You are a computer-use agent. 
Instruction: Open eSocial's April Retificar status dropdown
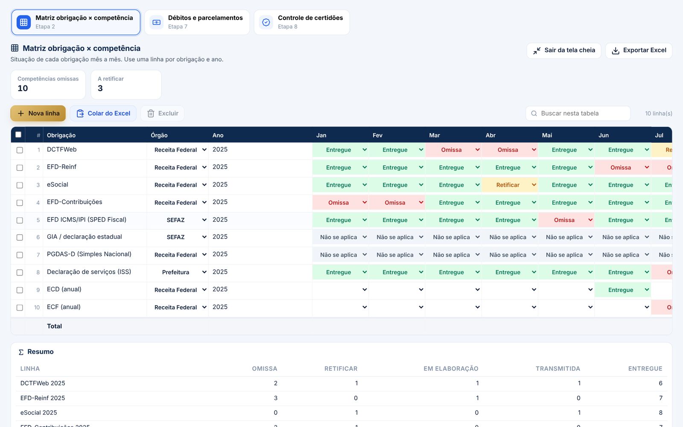pos(510,185)
